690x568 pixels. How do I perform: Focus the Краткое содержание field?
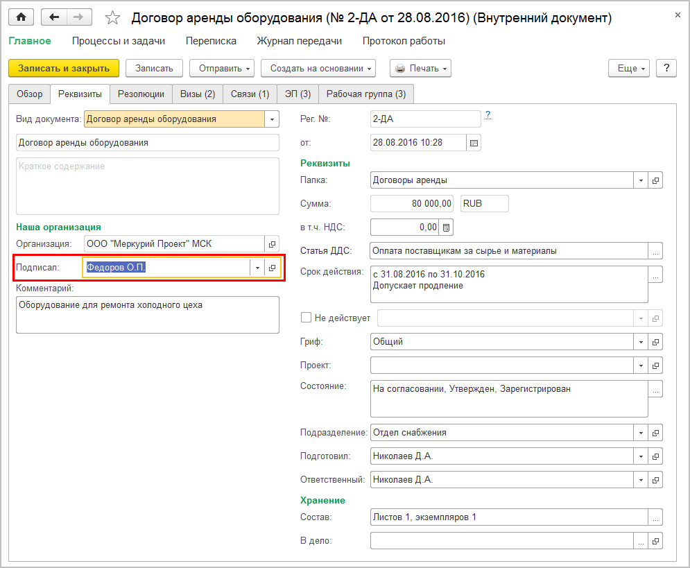pos(148,186)
